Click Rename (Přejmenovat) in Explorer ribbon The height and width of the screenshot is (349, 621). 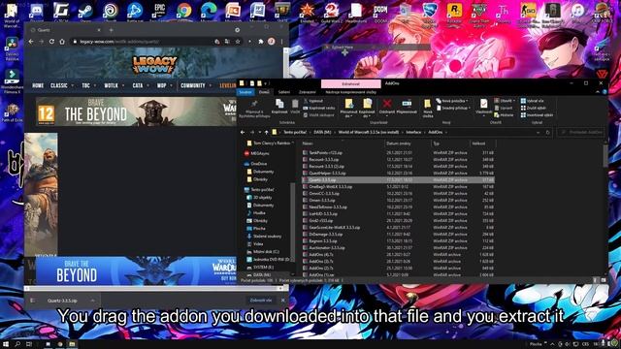[407, 107]
